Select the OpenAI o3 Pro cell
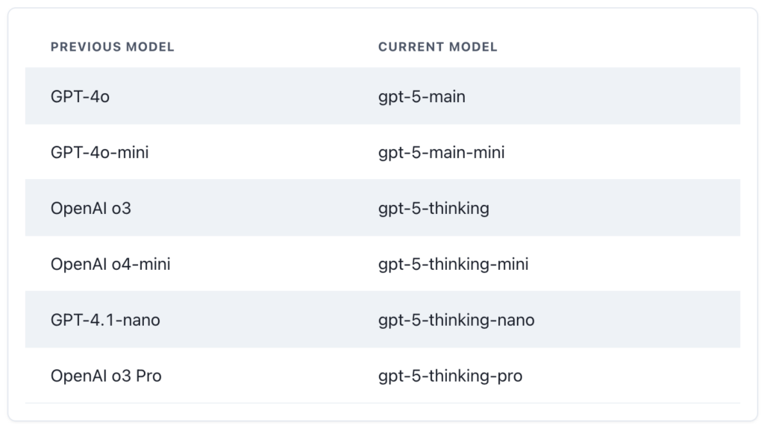The width and height of the screenshot is (764, 431). pyautogui.click(x=106, y=376)
